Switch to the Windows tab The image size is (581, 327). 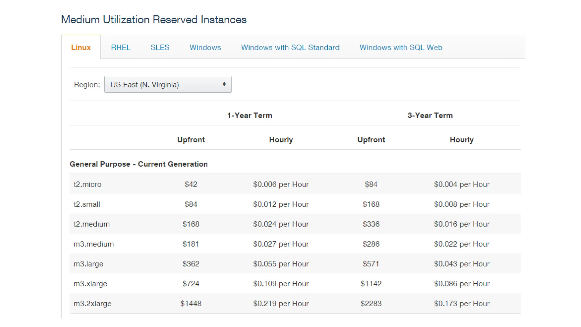[205, 47]
